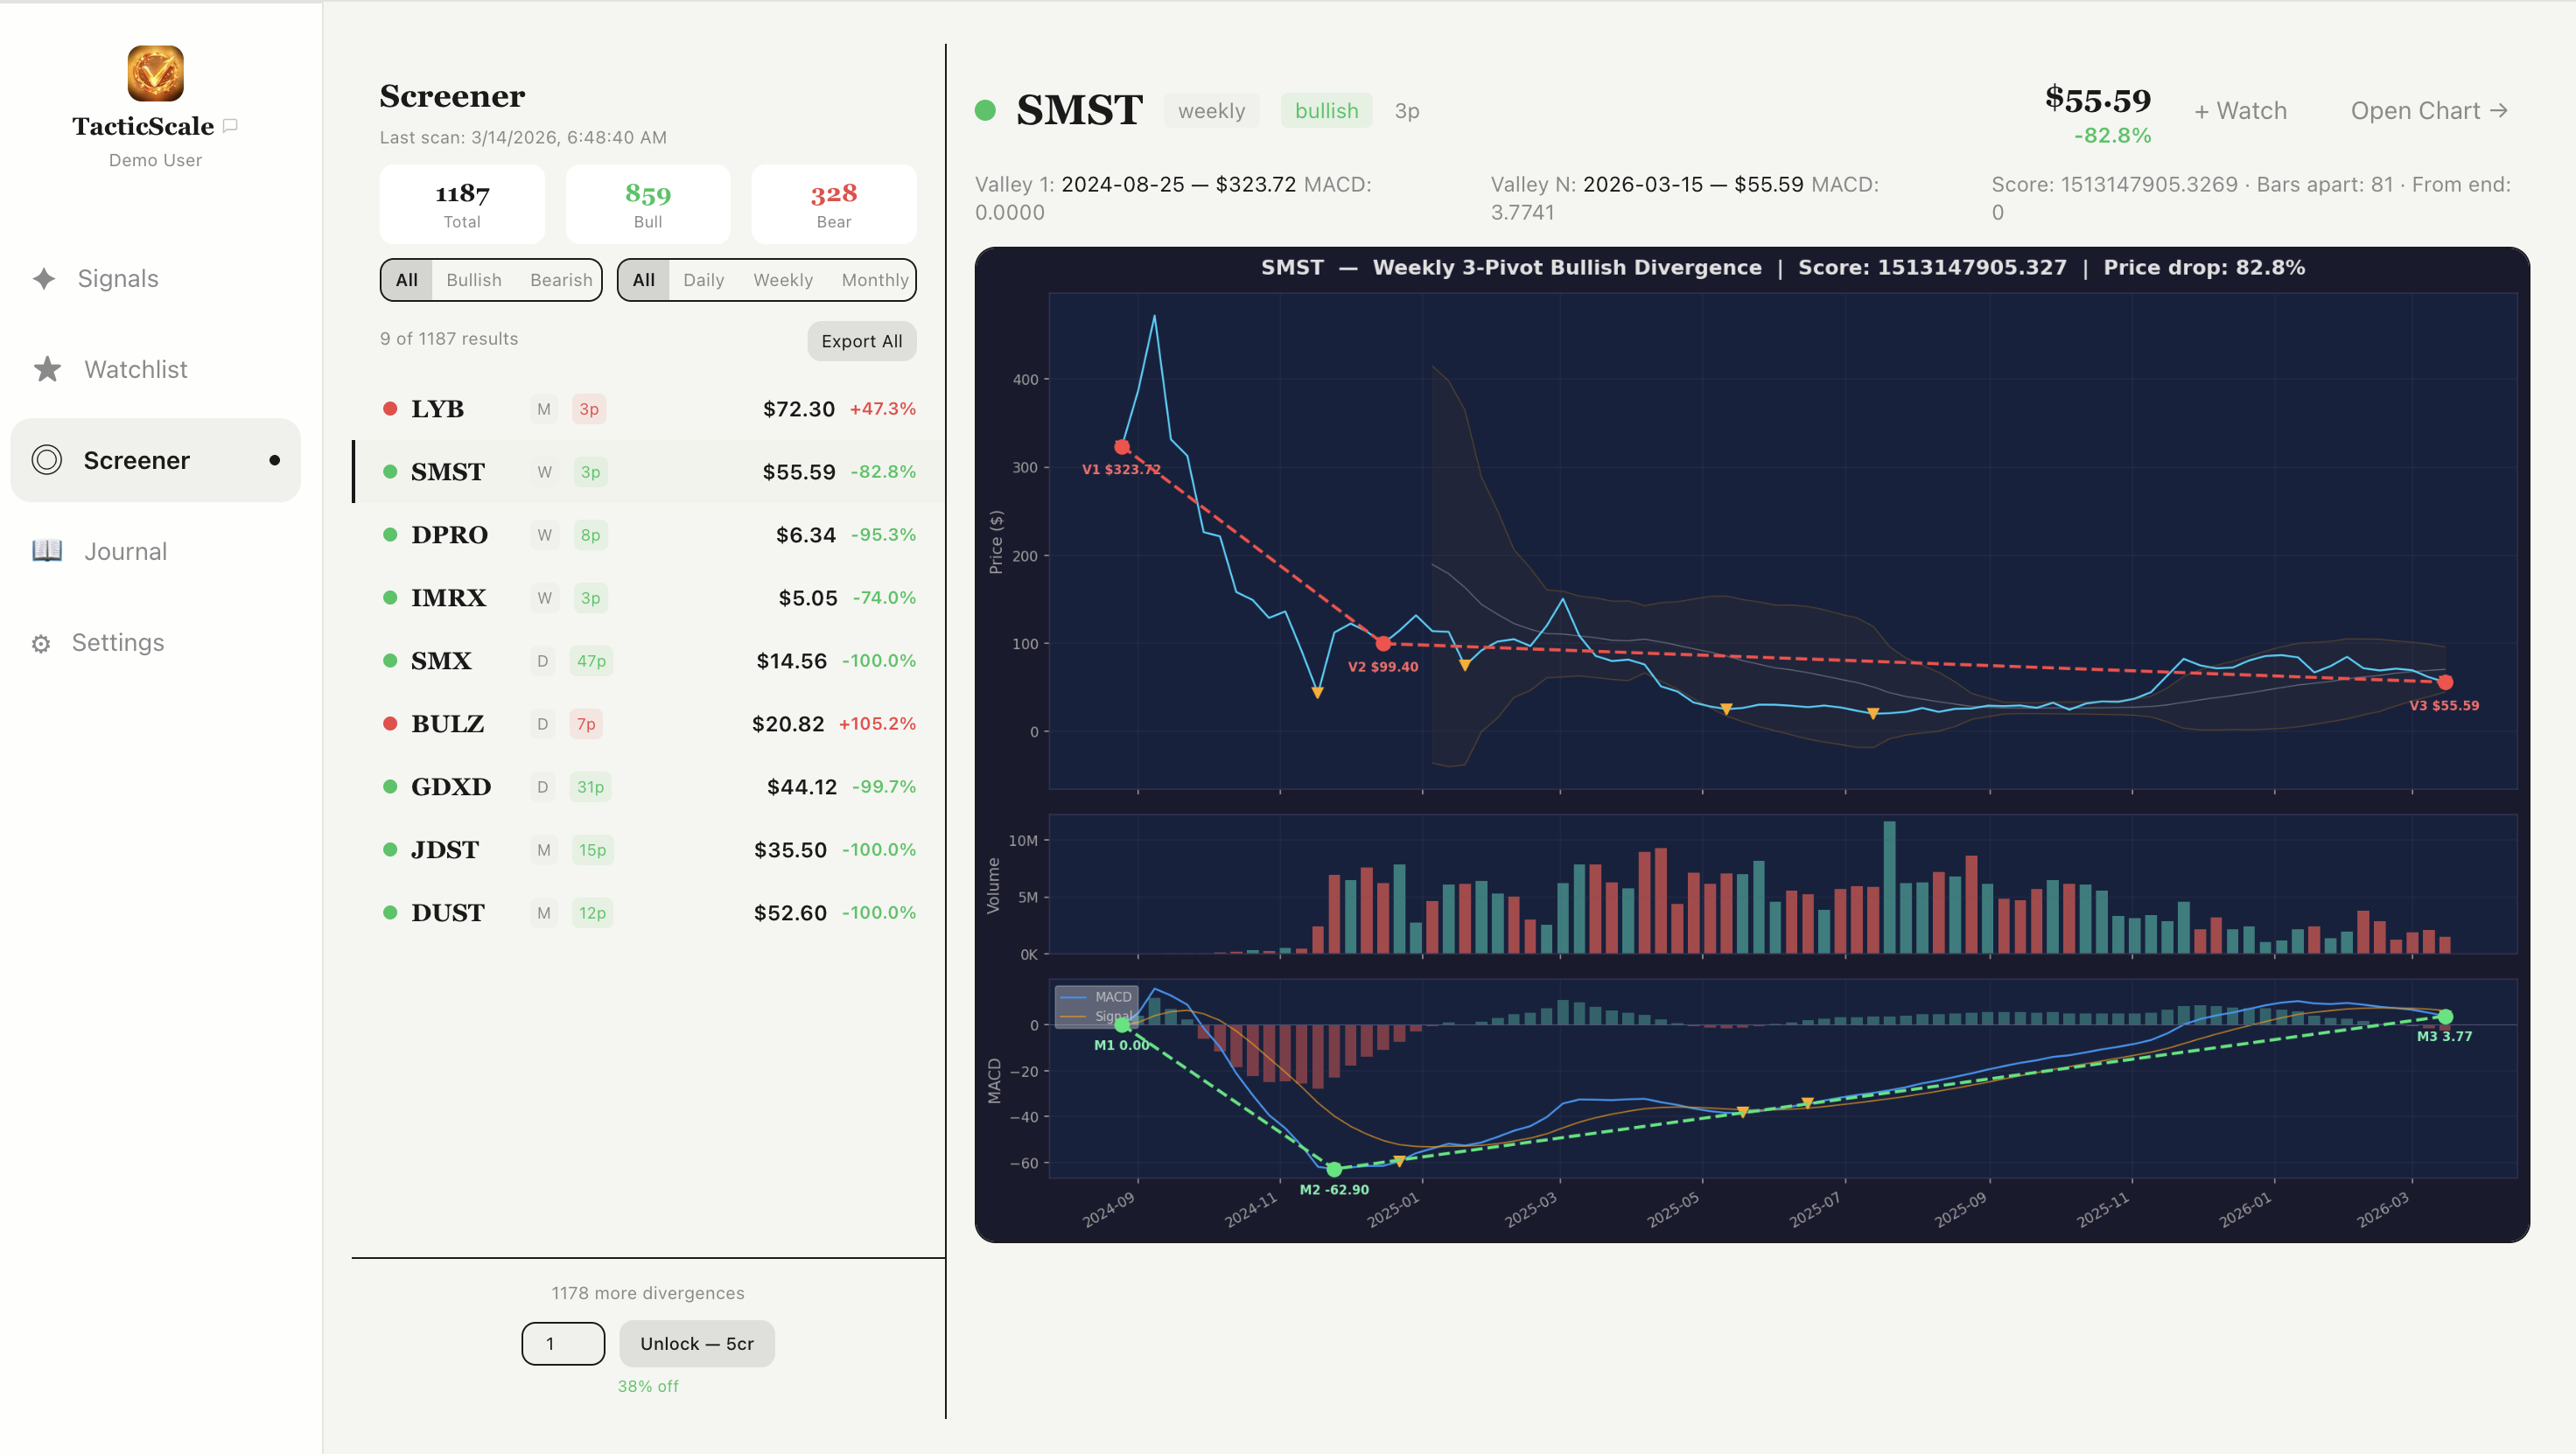
Task: Open the full chart via Open Chart
Action: (x=2429, y=110)
